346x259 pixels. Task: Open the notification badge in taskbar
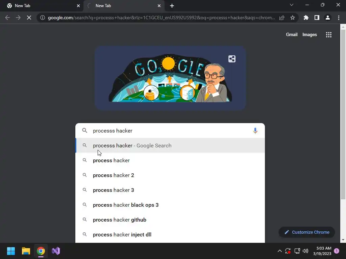(337, 251)
